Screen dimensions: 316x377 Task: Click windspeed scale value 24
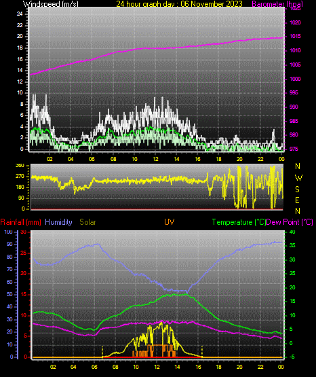pos(20,14)
